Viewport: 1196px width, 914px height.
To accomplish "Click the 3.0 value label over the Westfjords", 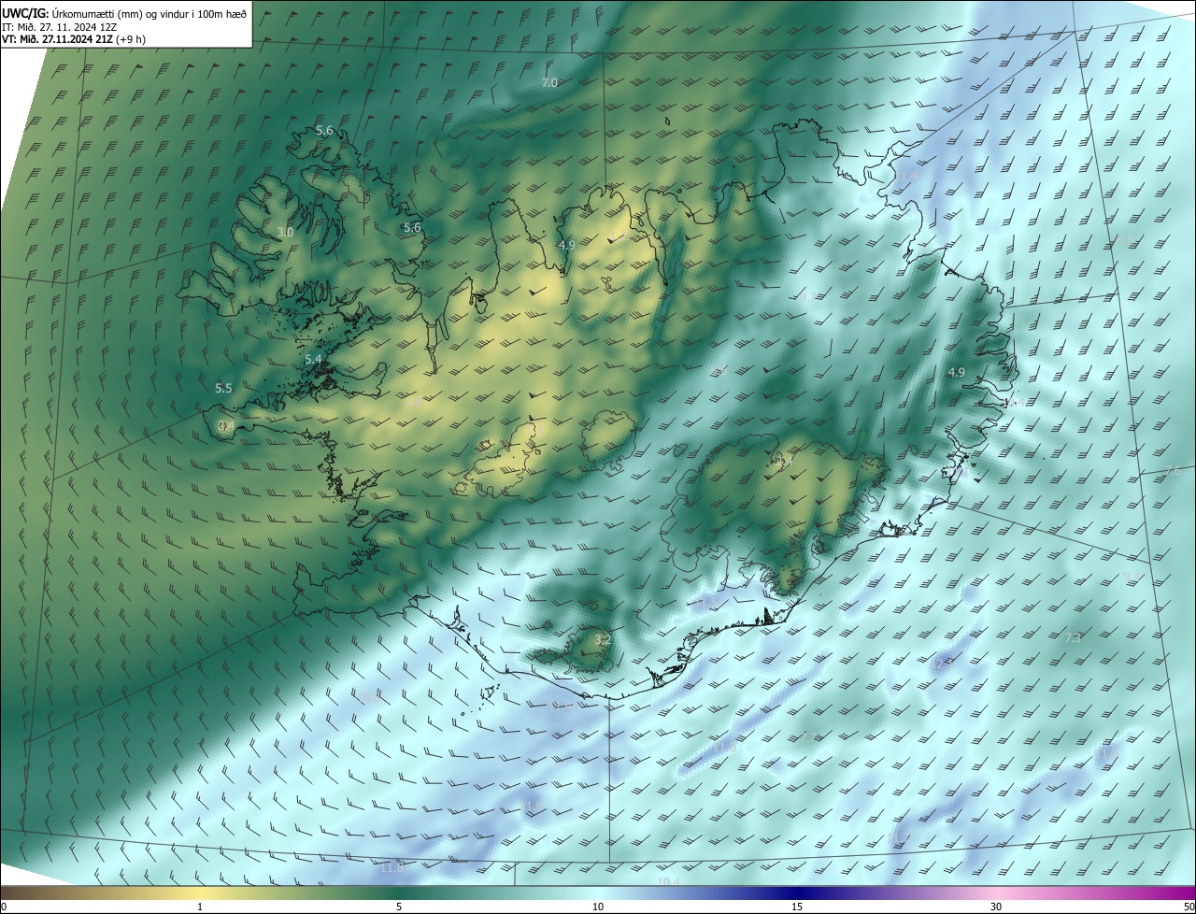I will tap(285, 232).
